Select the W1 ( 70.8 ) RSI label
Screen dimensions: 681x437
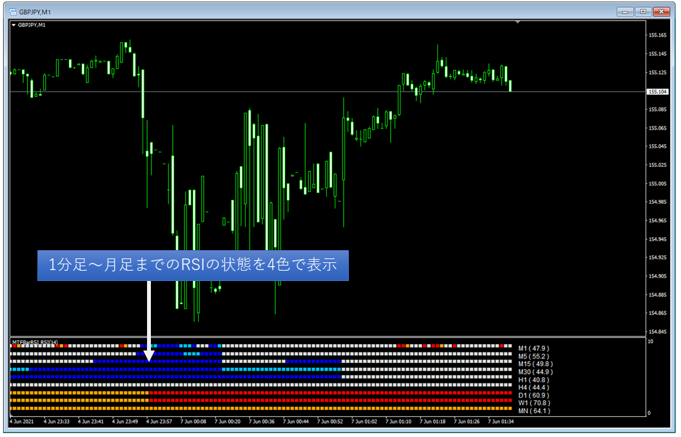pos(534,403)
